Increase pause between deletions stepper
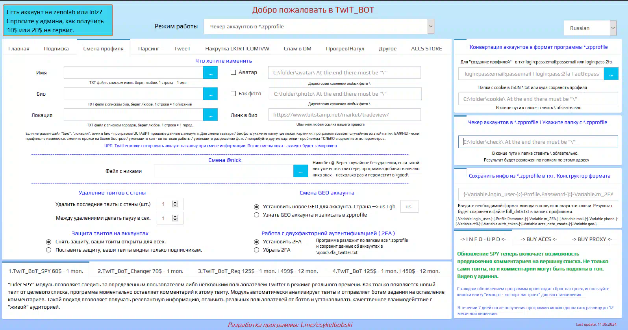The image size is (628, 330). 175,217
